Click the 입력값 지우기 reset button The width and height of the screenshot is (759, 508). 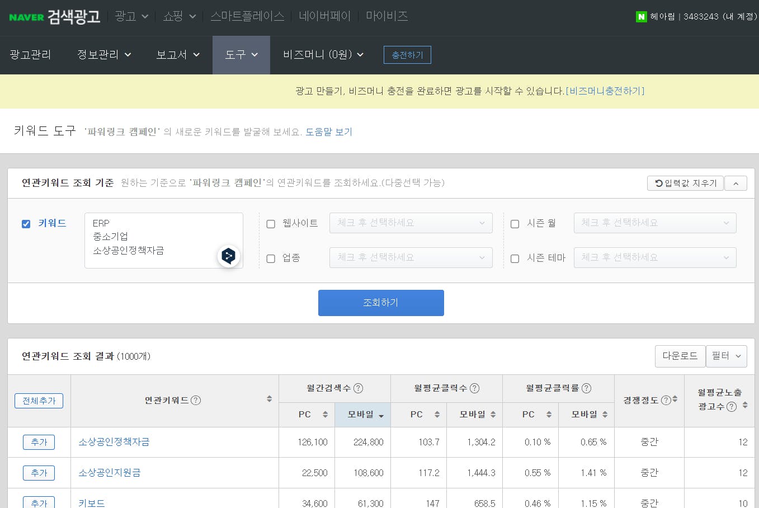click(685, 184)
